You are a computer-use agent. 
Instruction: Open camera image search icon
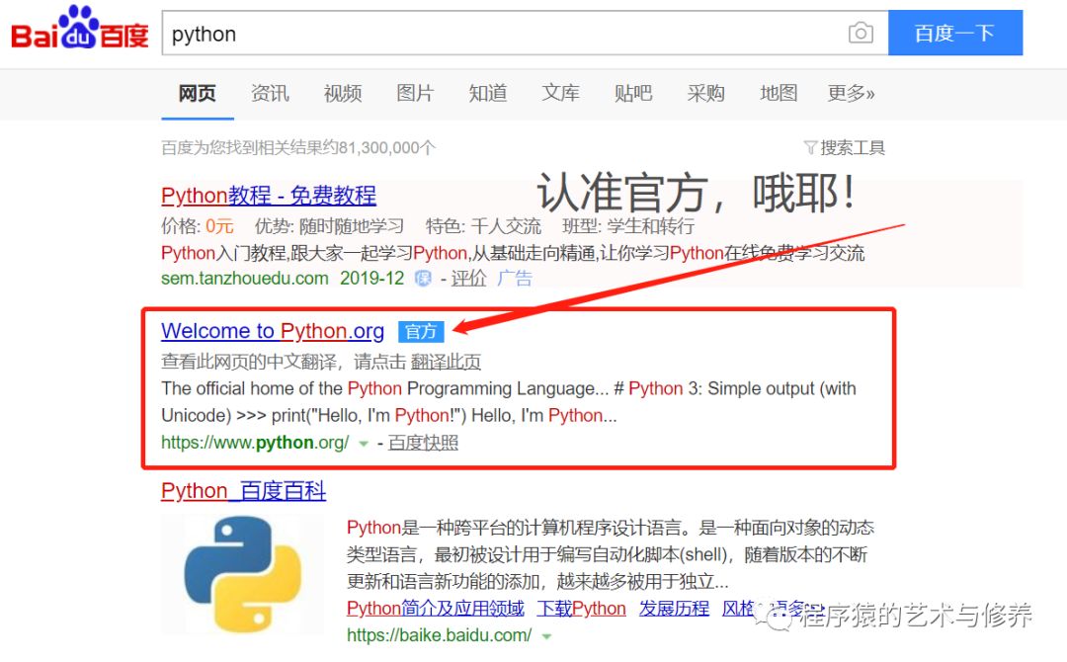pos(861,33)
